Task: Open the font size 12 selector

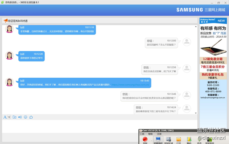Action: [9, 117]
